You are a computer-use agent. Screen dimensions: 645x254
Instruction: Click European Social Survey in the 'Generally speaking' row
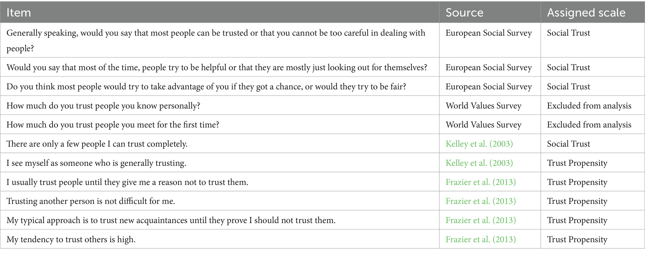[x=488, y=33]
